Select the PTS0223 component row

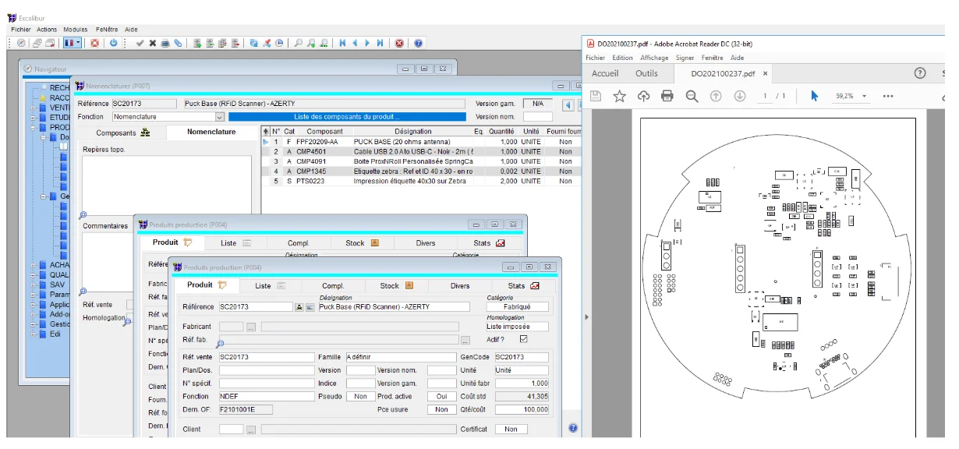[423, 181]
